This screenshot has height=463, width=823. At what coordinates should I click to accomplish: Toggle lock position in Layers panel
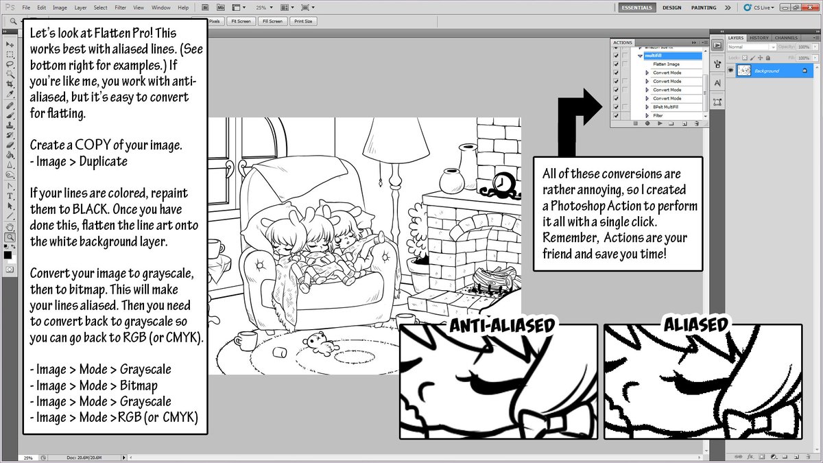point(760,58)
